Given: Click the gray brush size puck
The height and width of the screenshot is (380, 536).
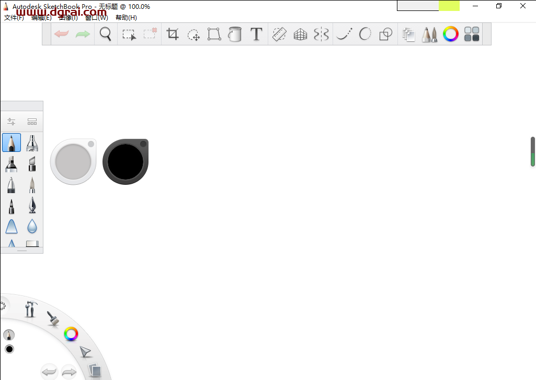Looking at the screenshot, I should click(x=73, y=162).
